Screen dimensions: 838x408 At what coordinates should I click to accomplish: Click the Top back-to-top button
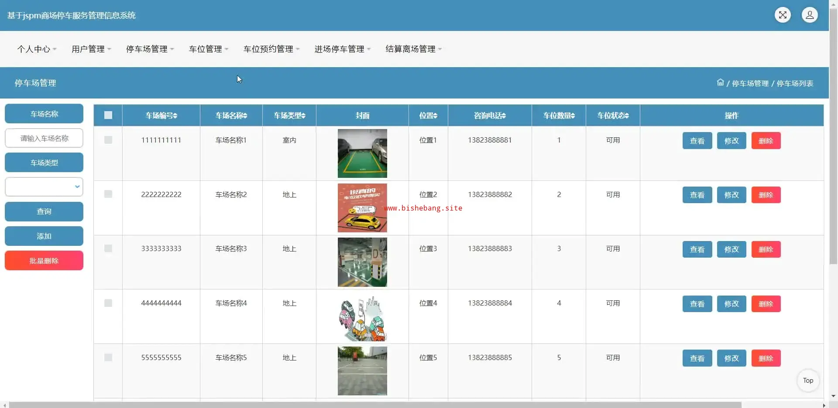(x=808, y=381)
